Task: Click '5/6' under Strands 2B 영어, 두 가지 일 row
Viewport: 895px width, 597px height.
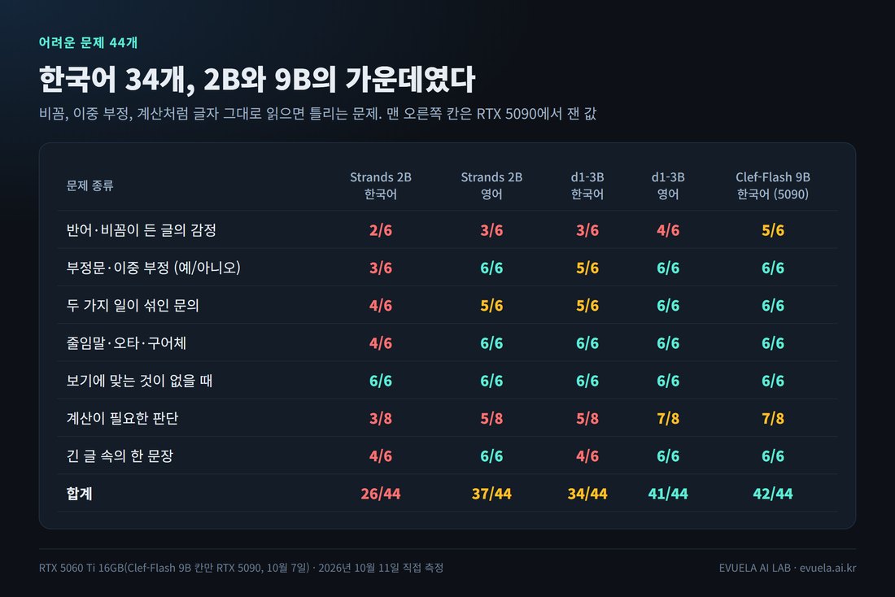Action: pyautogui.click(x=491, y=305)
